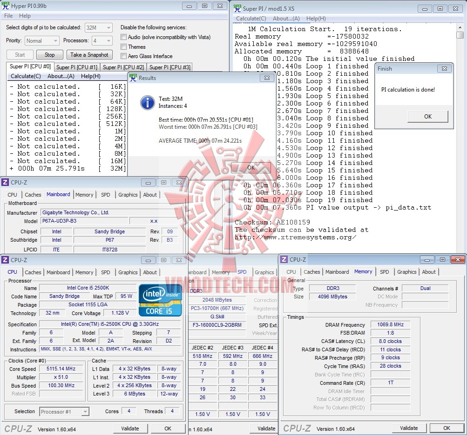The height and width of the screenshot is (435, 467).
Task: Click the Results dialog Hyper PI icon
Action: click(133, 78)
